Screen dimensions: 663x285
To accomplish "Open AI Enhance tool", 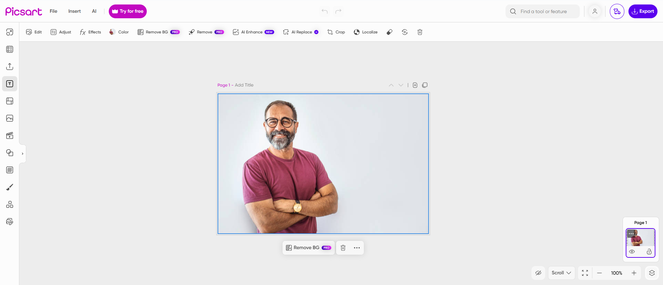I will pyautogui.click(x=253, y=32).
